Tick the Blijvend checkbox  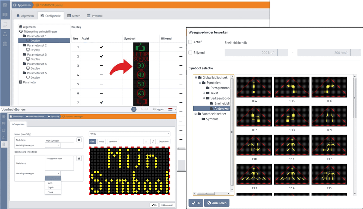point(190,53)
